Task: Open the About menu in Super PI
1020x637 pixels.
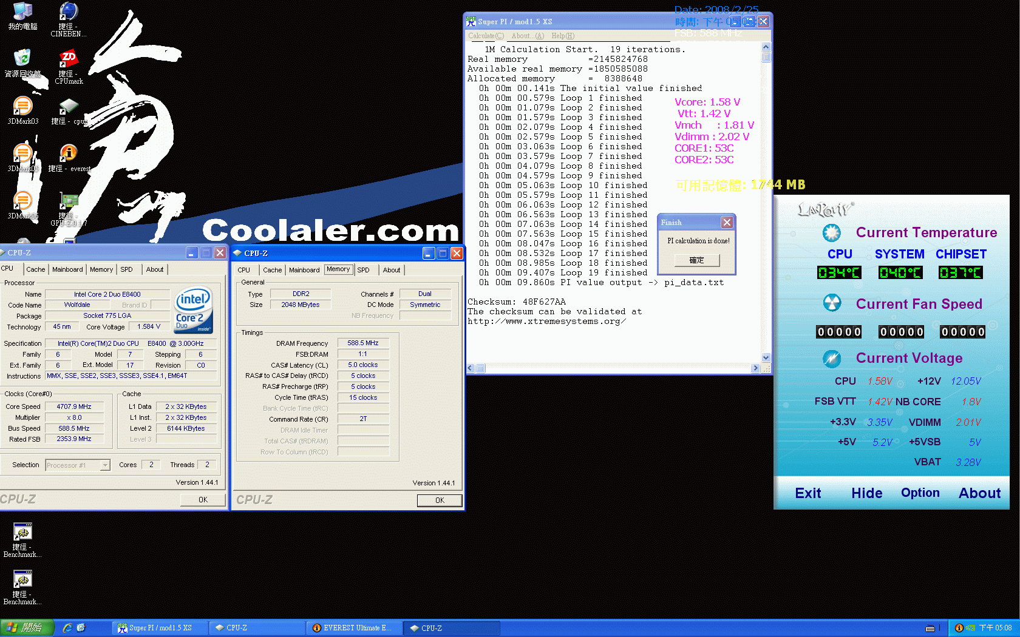Action: pyautogui.click(x=528, y=36)
